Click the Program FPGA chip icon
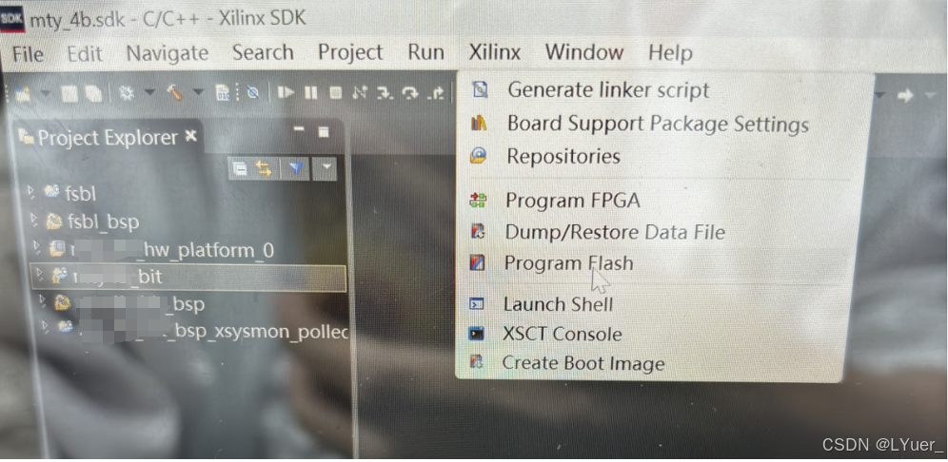The width and height of the screenshot is (948, 462). coord(478,201)
